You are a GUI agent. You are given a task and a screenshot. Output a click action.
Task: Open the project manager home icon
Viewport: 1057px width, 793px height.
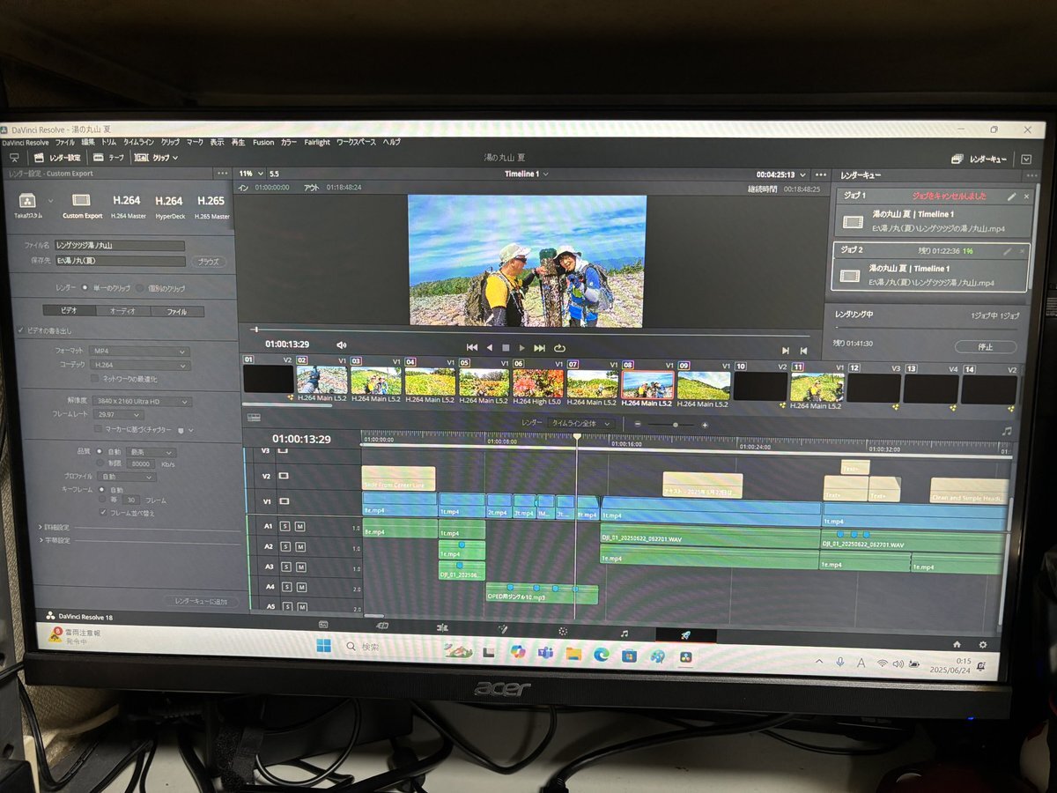(957, 644)
